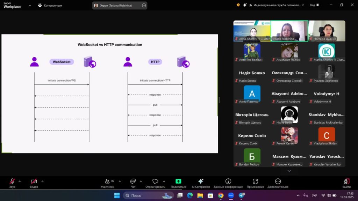Screen dimensions: 358x201
Task: Open audio options arrow next to Звук
Action: click(x=20, y=181)
